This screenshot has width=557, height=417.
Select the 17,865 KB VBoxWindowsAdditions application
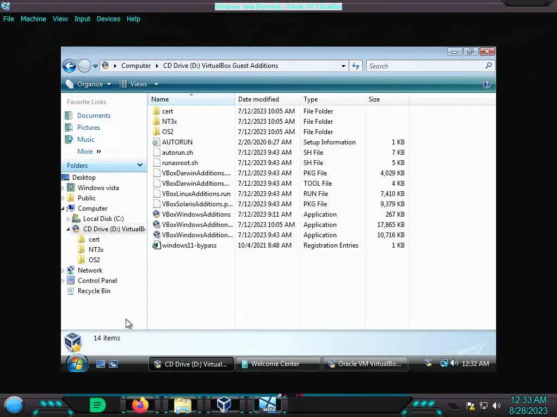(197, 224)
